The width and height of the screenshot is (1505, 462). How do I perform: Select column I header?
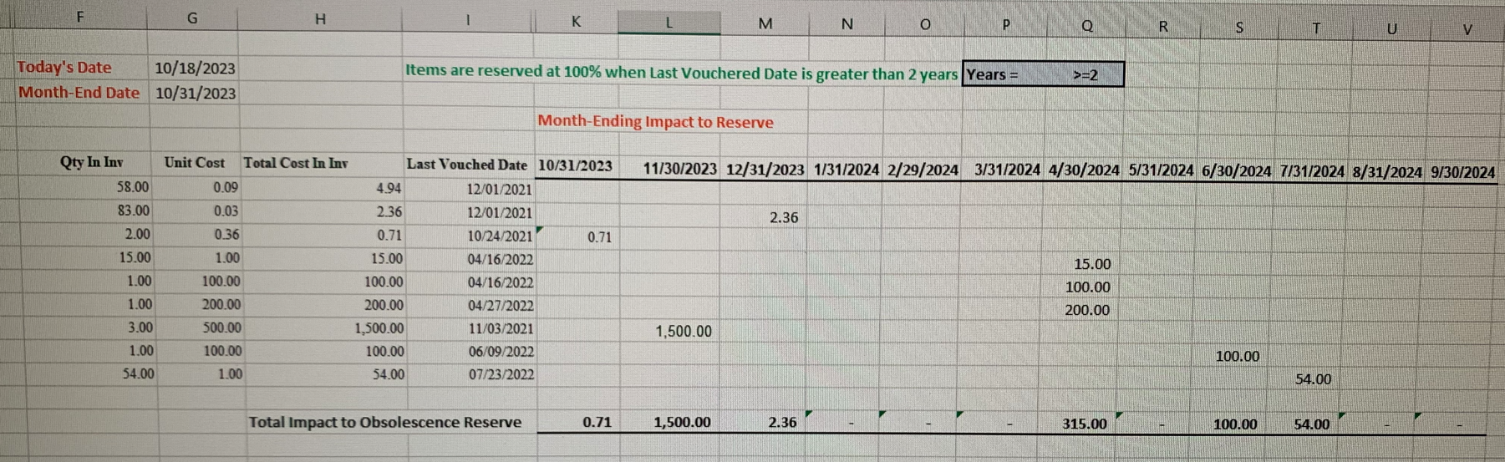[468, 20]
